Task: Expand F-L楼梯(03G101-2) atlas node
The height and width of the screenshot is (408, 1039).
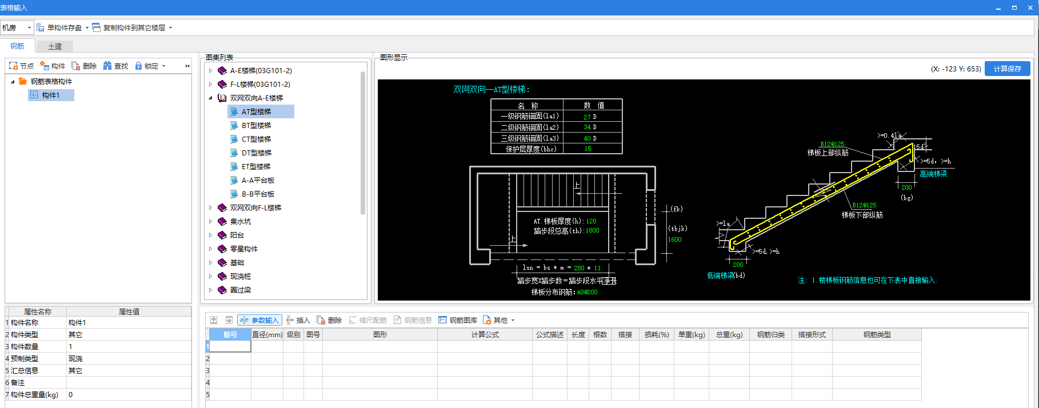Action: 210,85
